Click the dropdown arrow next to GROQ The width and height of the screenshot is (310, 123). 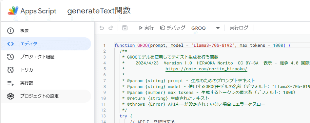(x=218, y=28)
